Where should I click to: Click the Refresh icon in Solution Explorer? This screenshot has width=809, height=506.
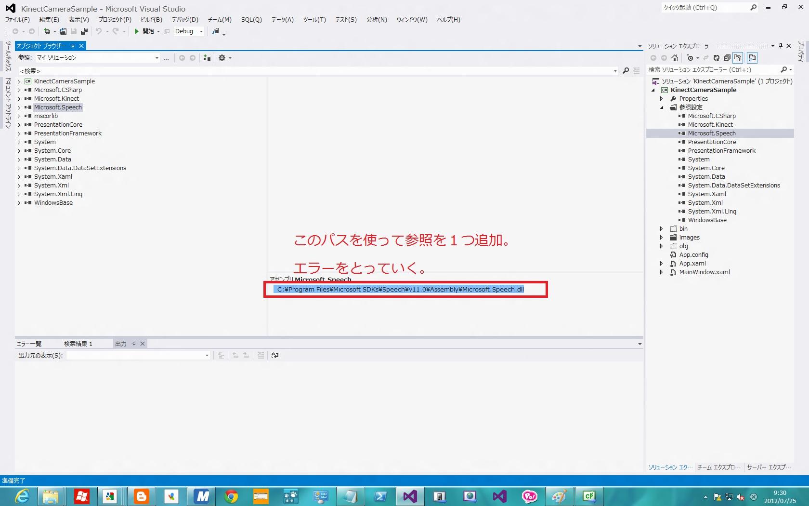point(717,58)
